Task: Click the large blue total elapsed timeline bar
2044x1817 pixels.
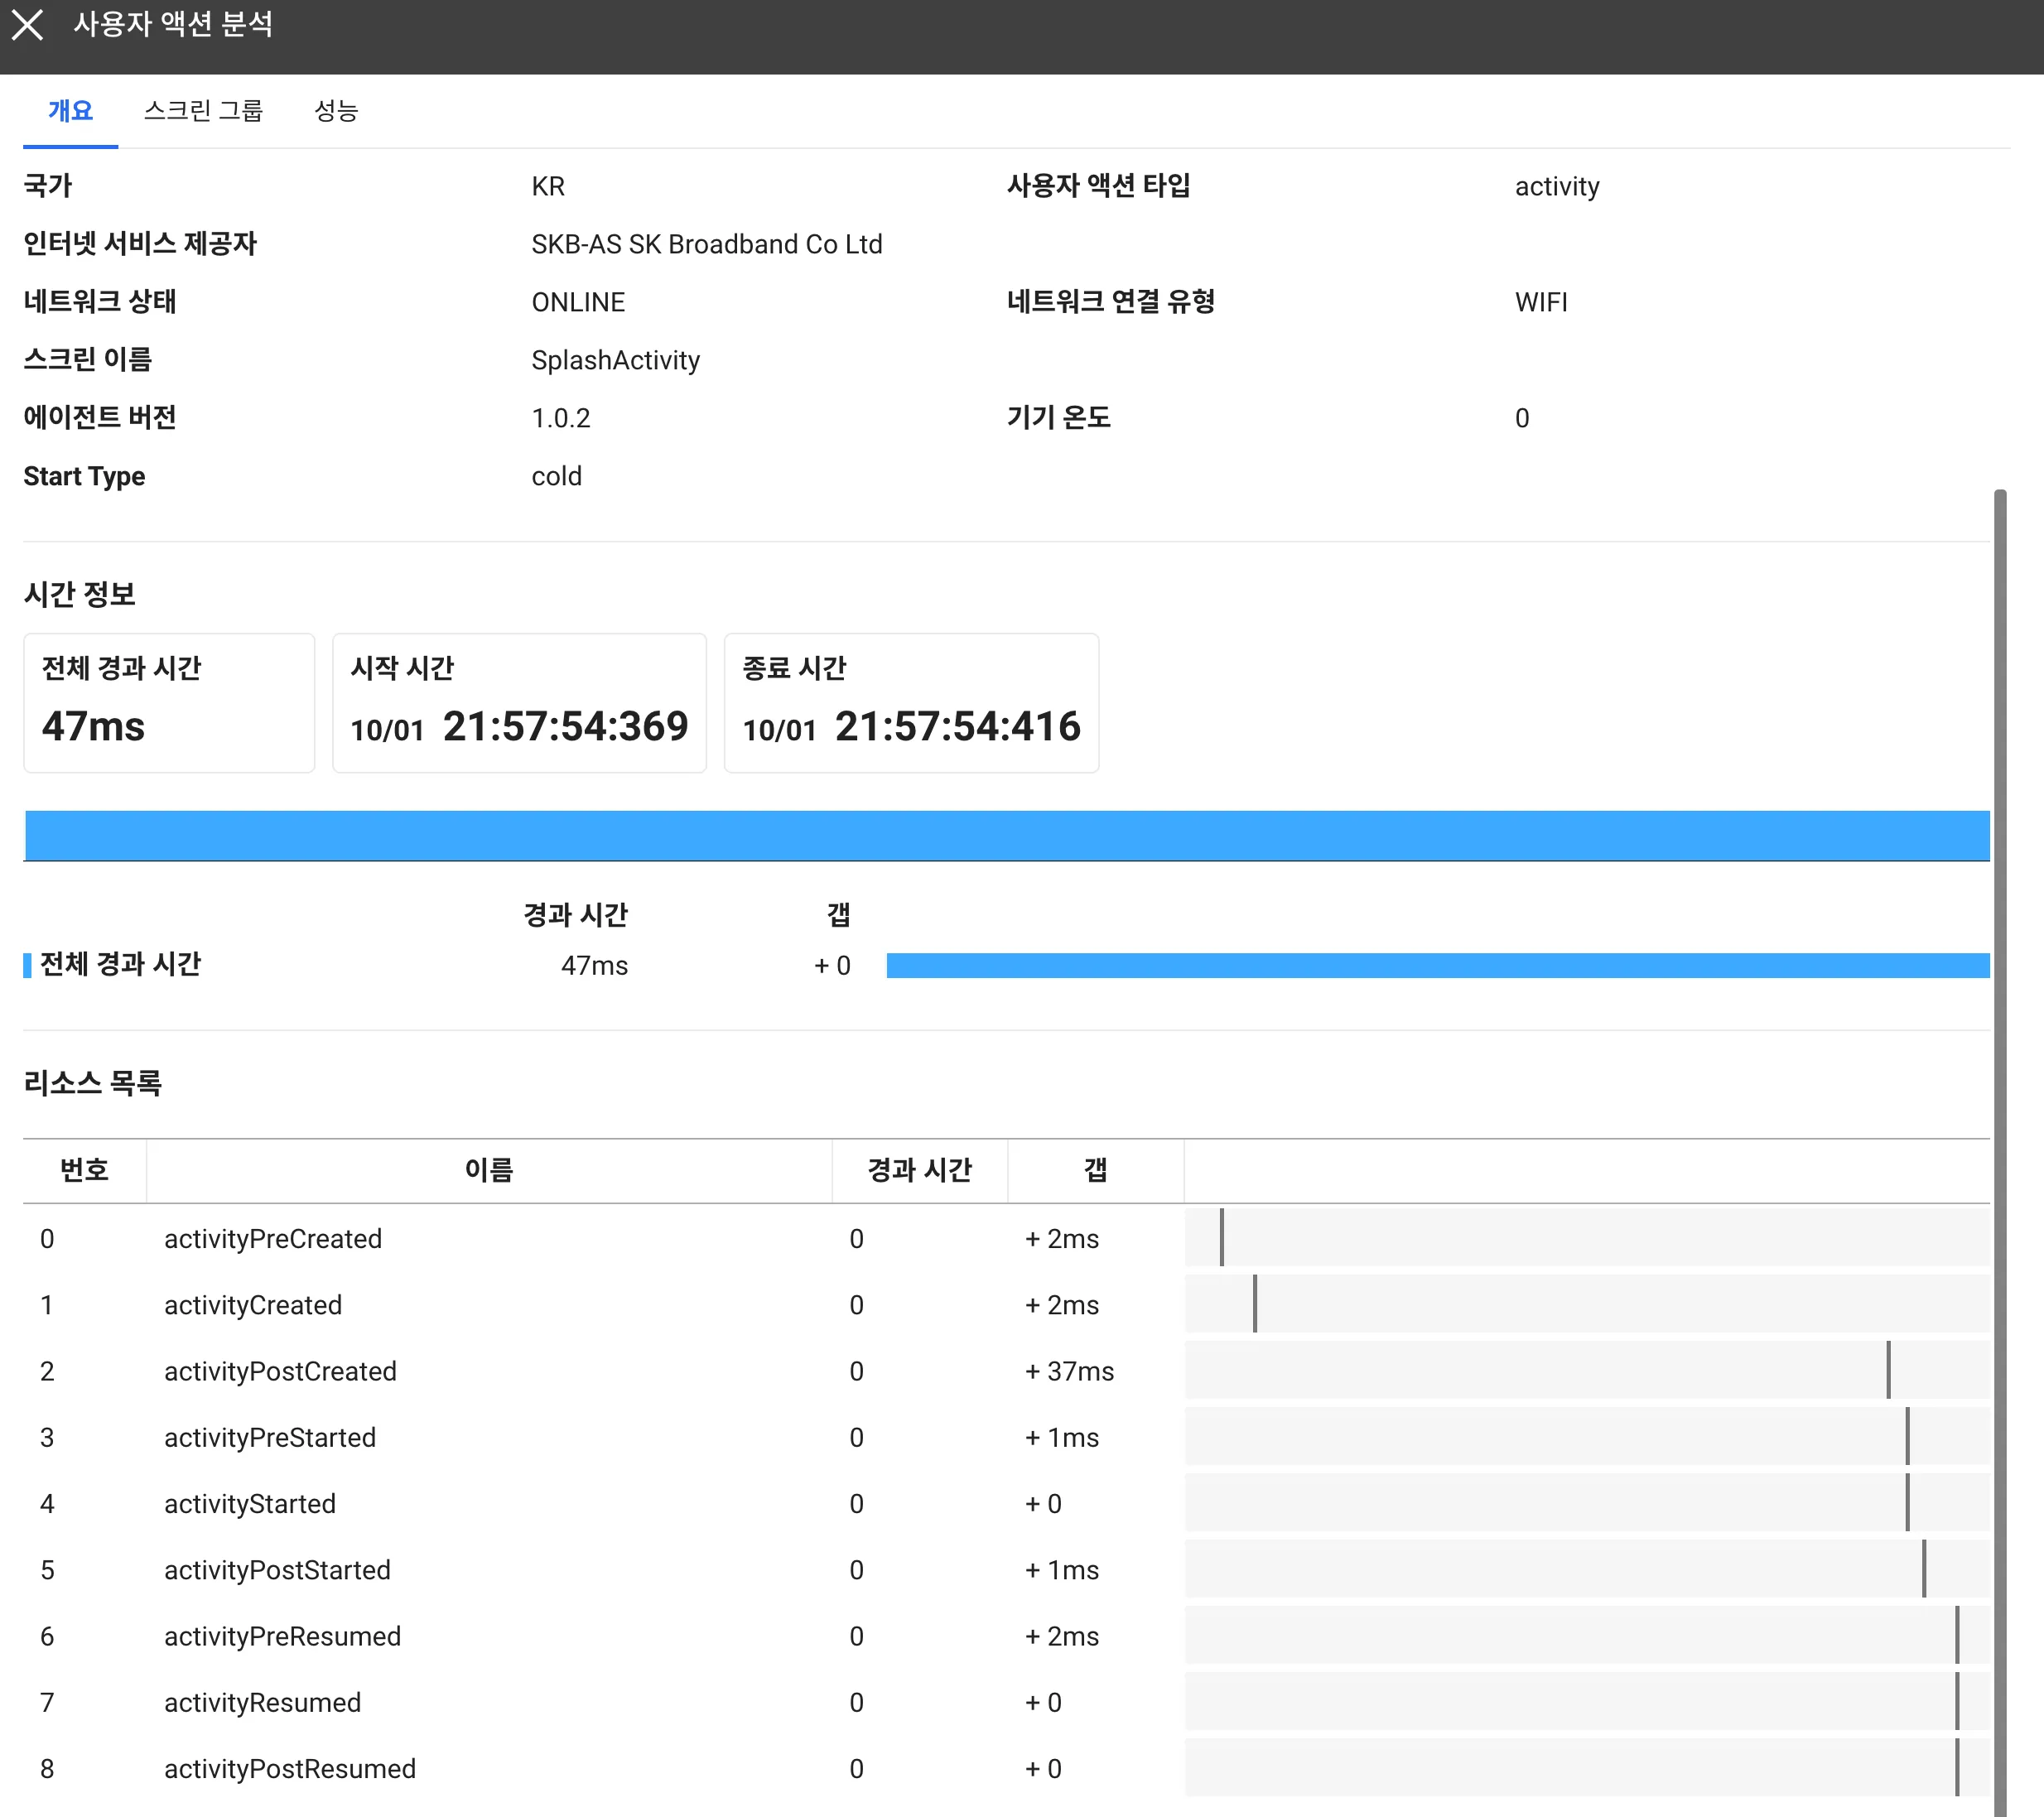Action: coord(1006,836)
